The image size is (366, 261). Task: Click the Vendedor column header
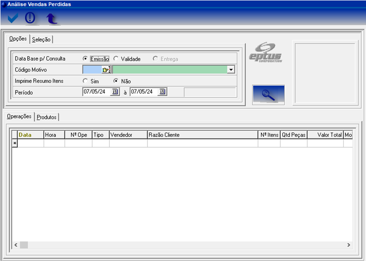(x=128, y=135)
